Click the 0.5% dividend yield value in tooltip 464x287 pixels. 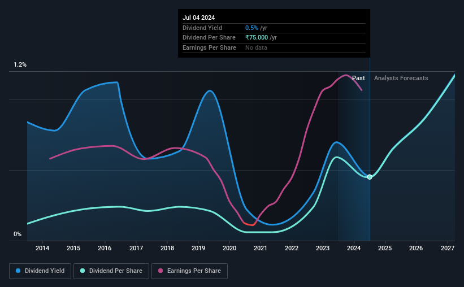(251, 28)
